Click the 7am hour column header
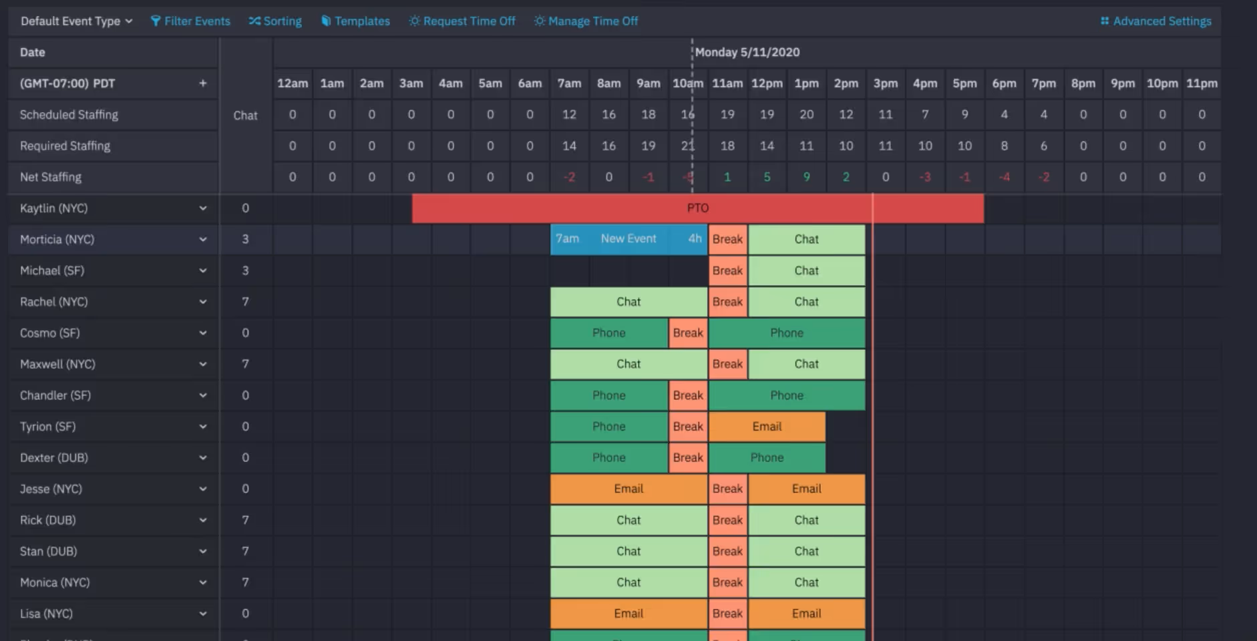Viewport: 1257px width, 641px height. click(569, 83)
